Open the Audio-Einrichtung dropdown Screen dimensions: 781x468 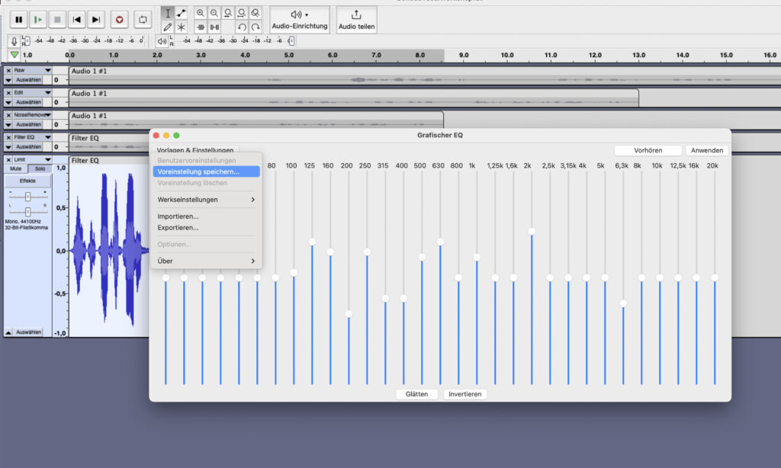pos(300,20)
